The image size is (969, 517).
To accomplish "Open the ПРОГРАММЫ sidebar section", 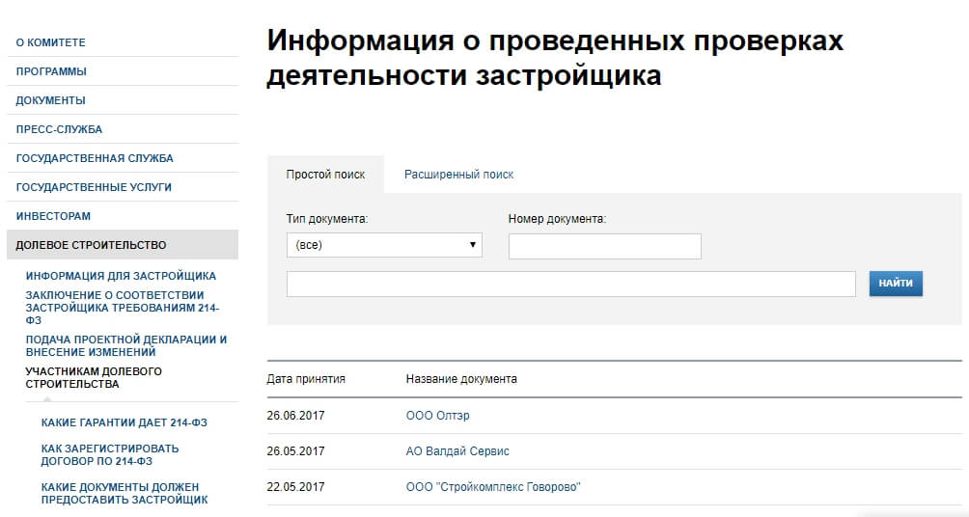I will 51,71.
